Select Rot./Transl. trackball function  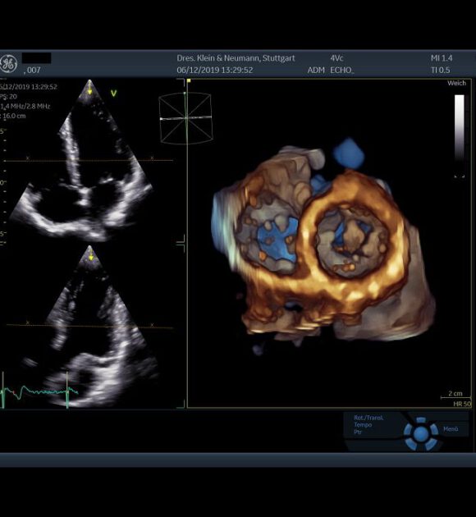[368, 418]
